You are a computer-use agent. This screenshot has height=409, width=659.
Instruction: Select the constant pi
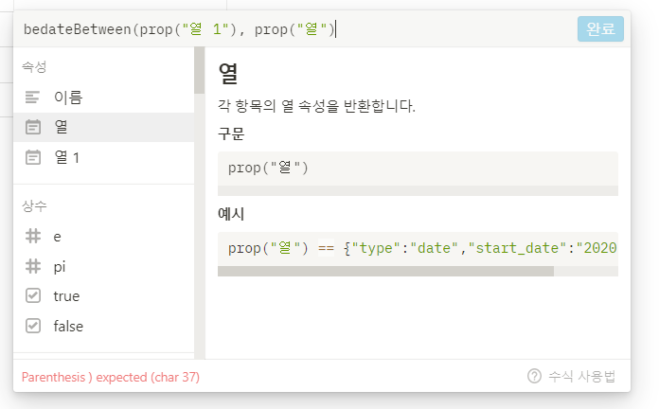pyautogui.click(x=104, y=266)
